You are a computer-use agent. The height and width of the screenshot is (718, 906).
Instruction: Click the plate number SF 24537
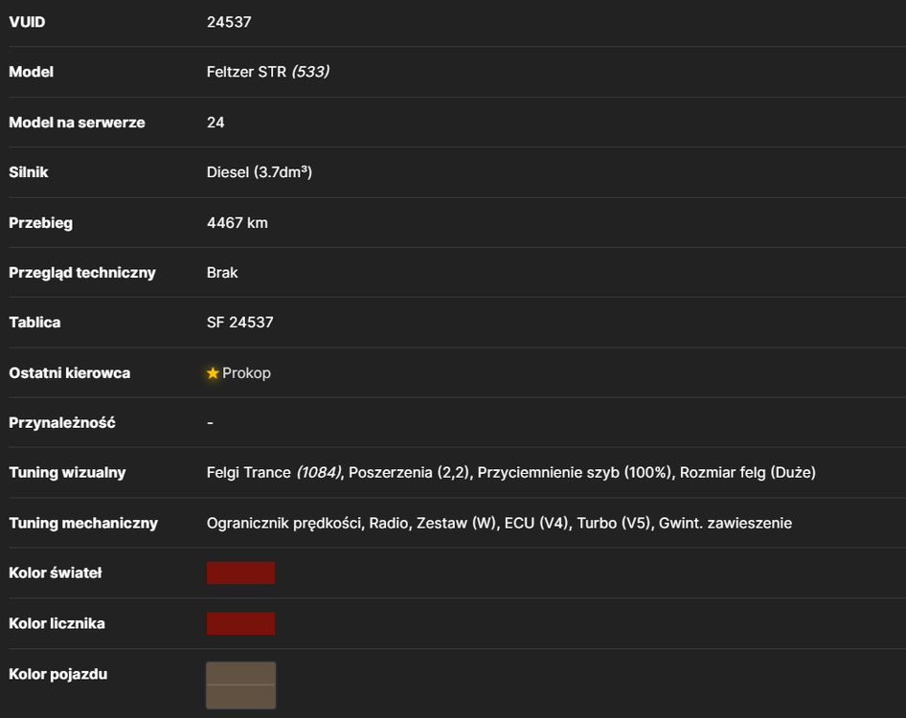(x=239, y=323)
